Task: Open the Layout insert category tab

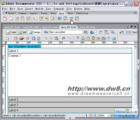Action: 34,13
